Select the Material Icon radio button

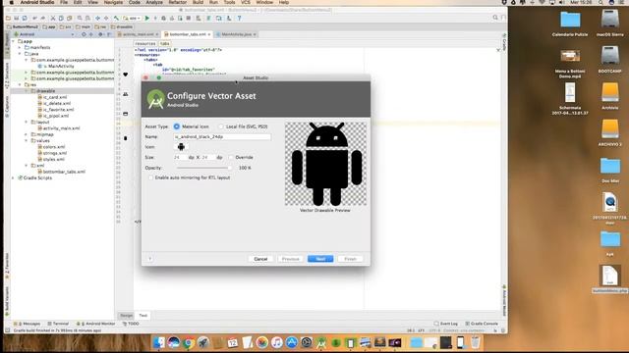(177, 126)
